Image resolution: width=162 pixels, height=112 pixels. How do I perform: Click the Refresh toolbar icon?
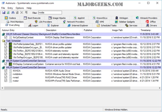8,12
